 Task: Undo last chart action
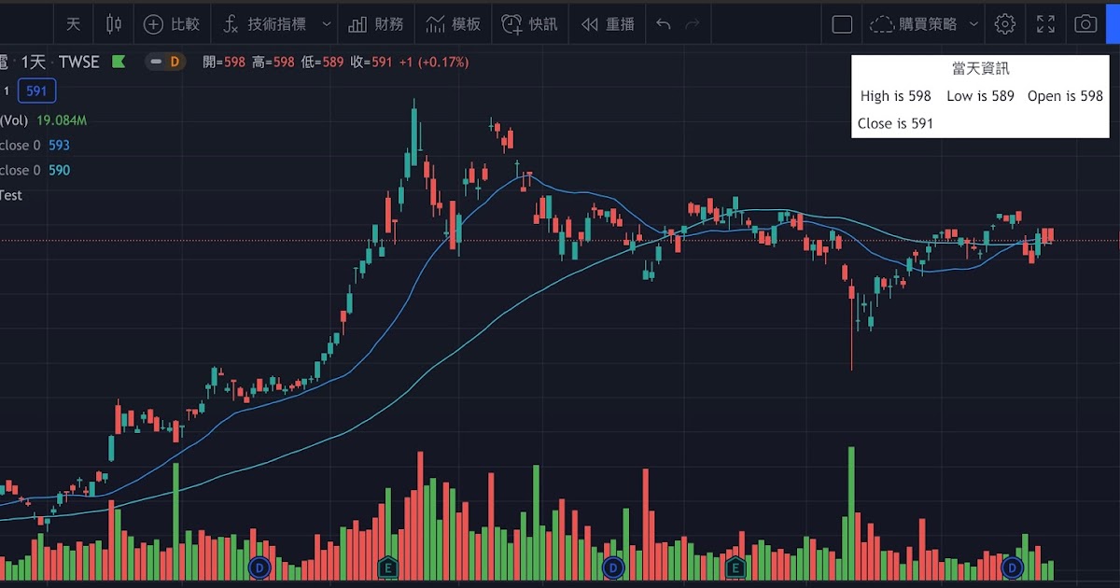click(662, 23)
